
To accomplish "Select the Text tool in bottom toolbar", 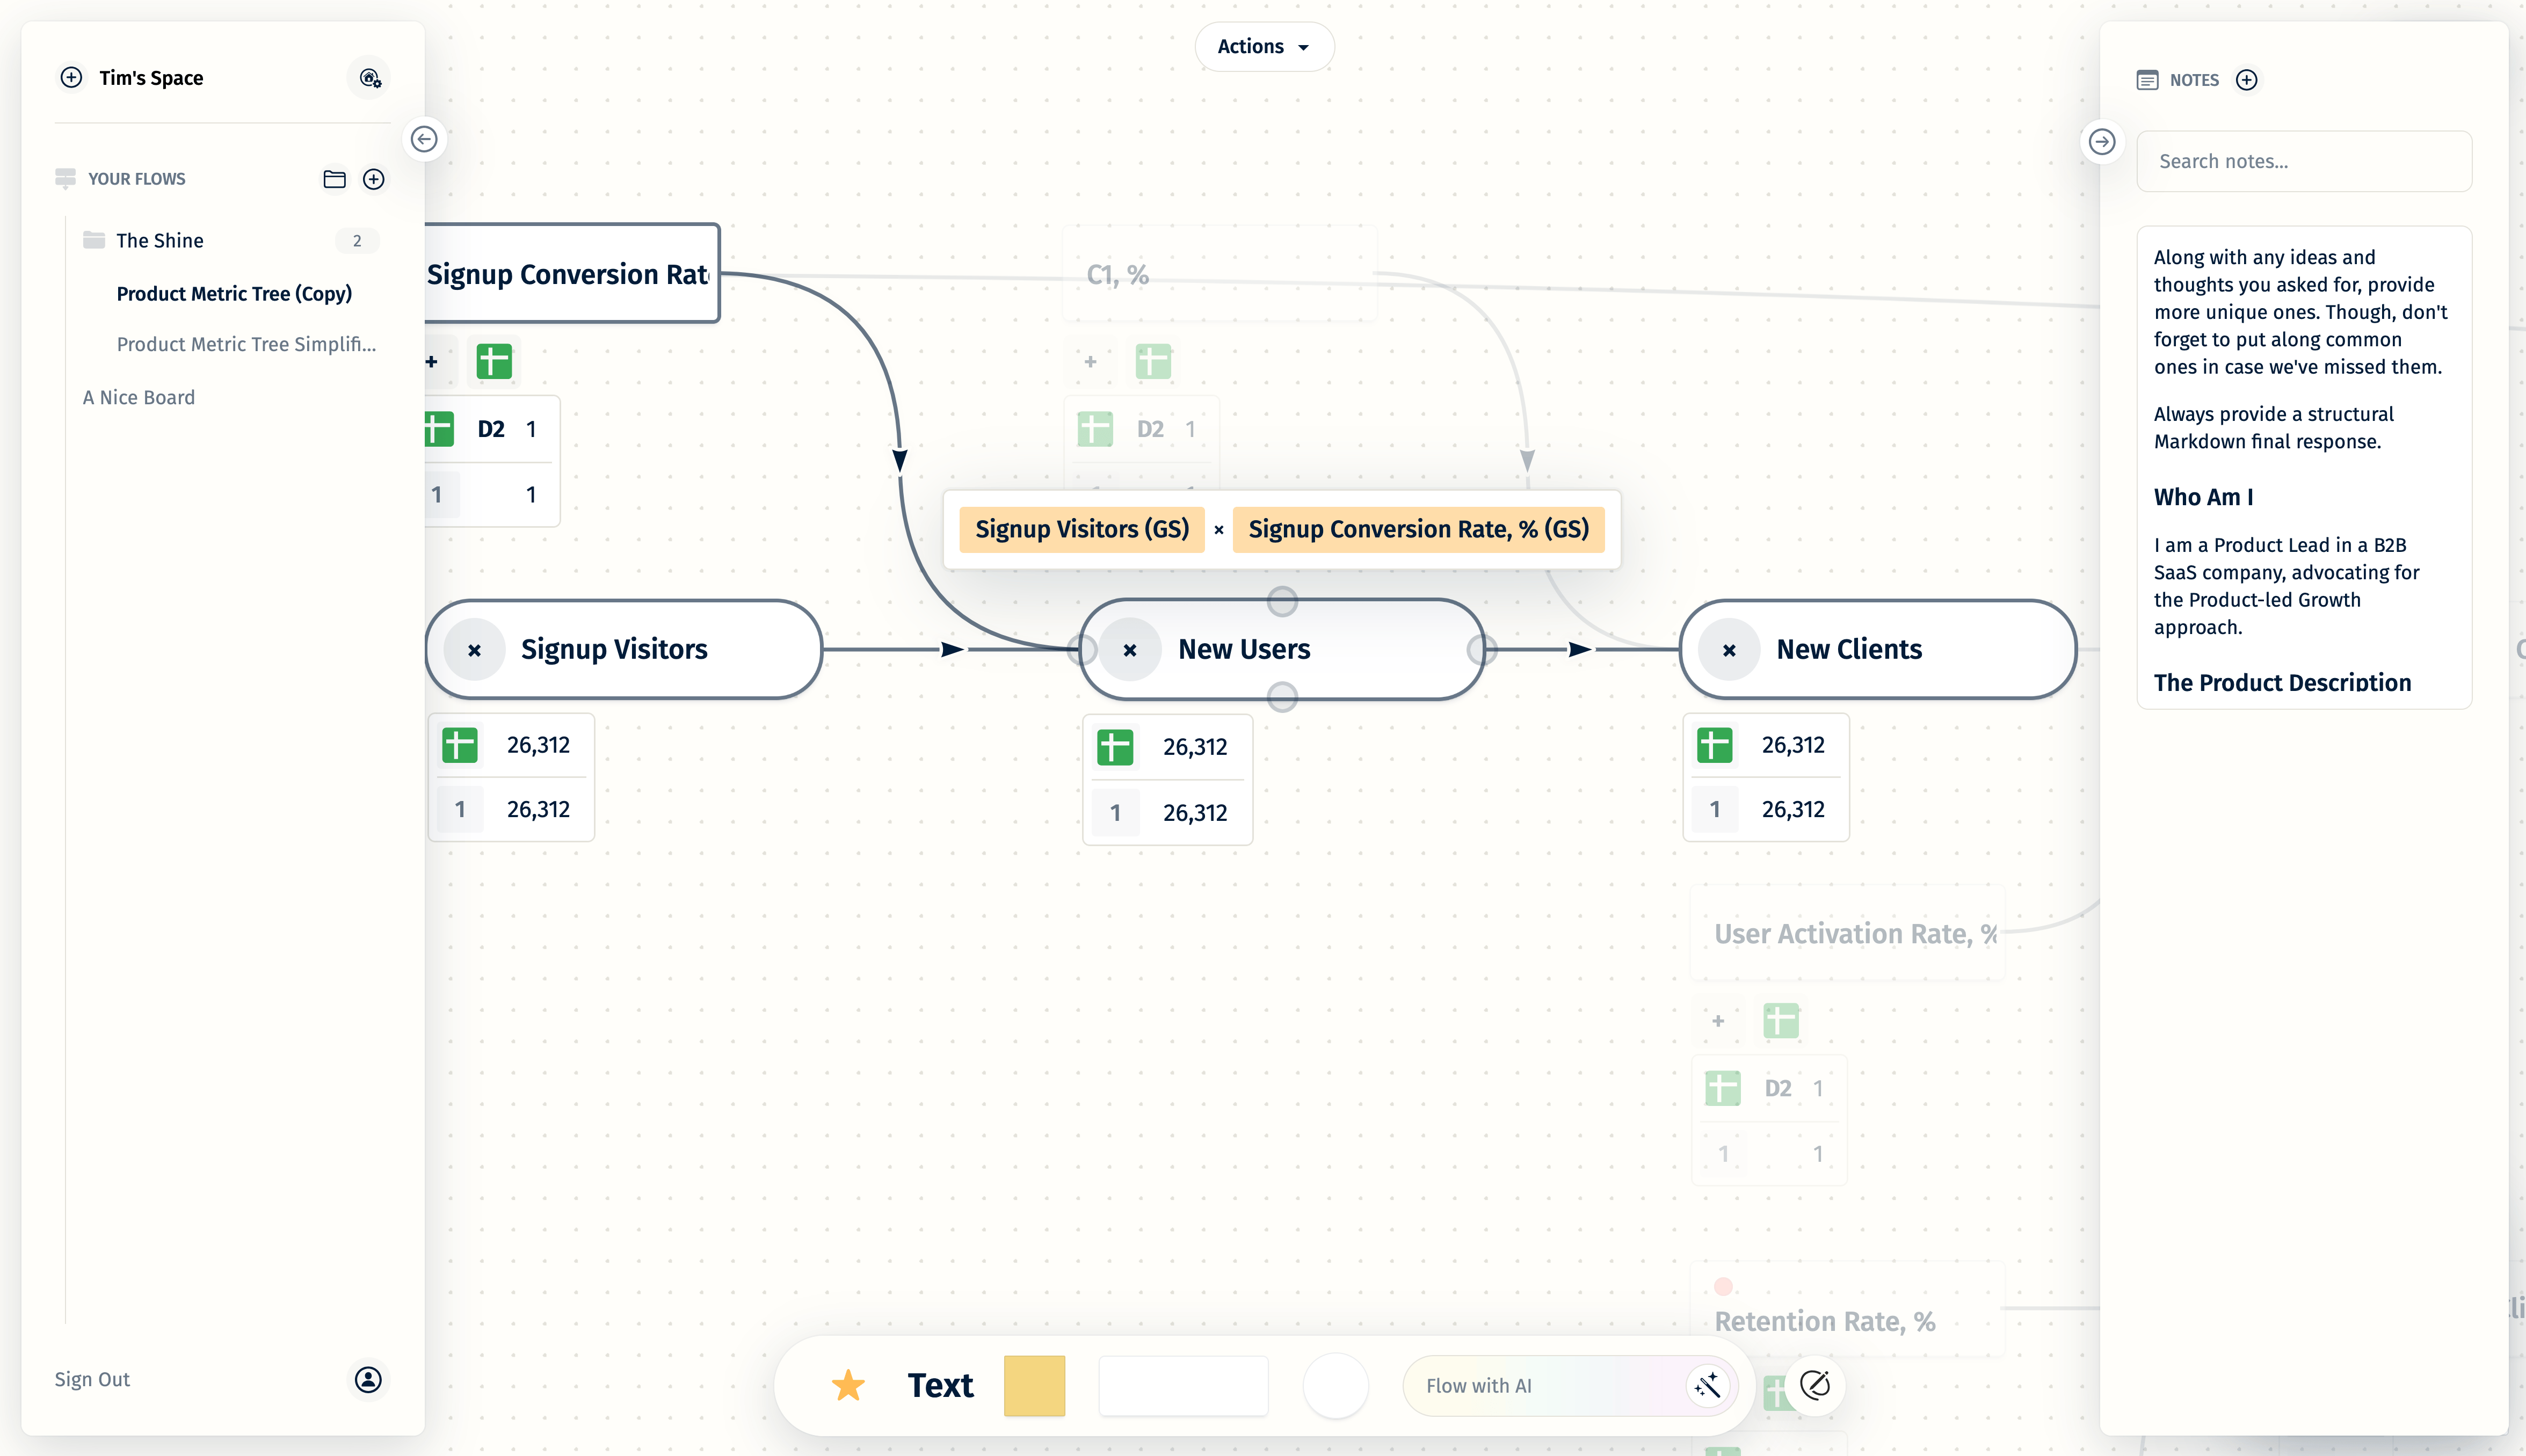I will [940, 1385].
